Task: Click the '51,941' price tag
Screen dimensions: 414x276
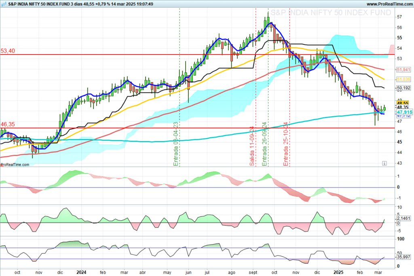Action: [403, 70]
